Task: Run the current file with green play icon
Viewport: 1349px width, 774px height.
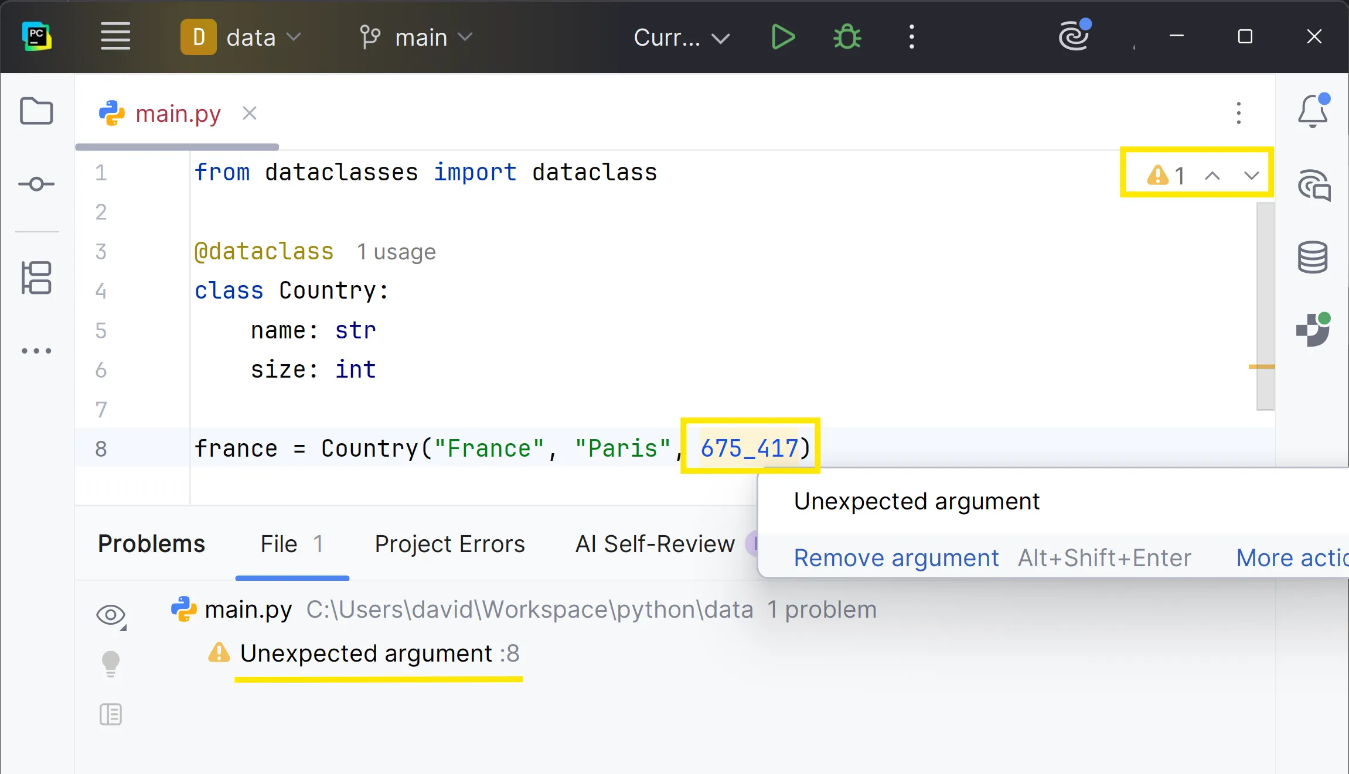Action: click(783, 37)
